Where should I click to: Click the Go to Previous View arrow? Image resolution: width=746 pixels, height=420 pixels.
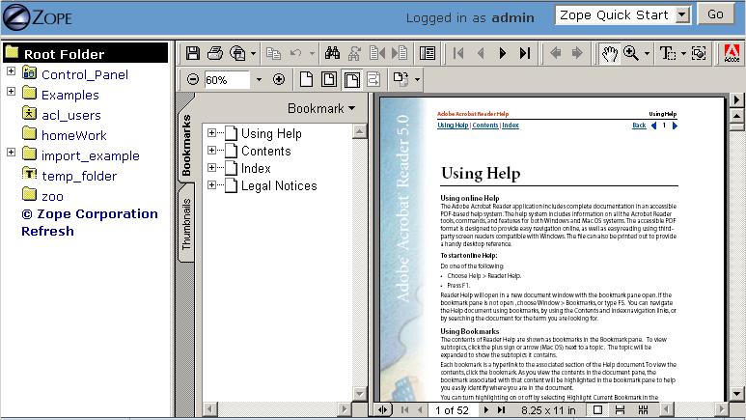pyautogui.click(x=555, y=53)
